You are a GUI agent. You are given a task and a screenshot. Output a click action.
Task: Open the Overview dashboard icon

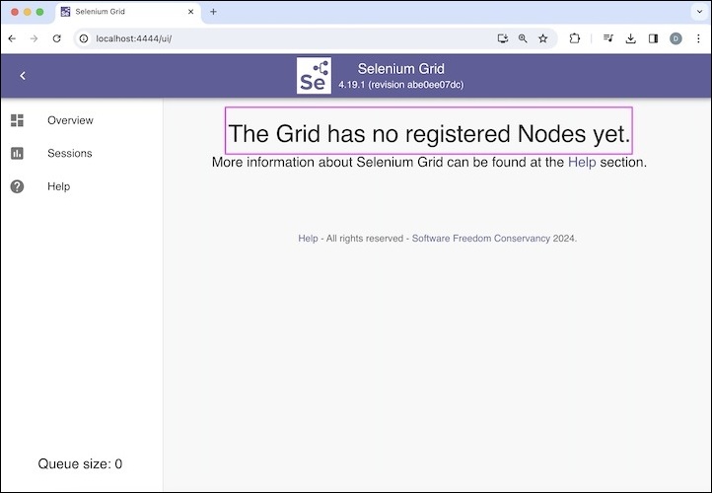coord(17,120)
